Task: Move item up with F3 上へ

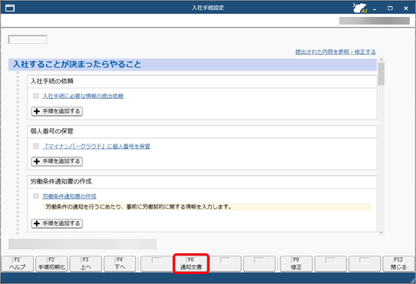Action: pyautogui.click(x=86, y=264)
